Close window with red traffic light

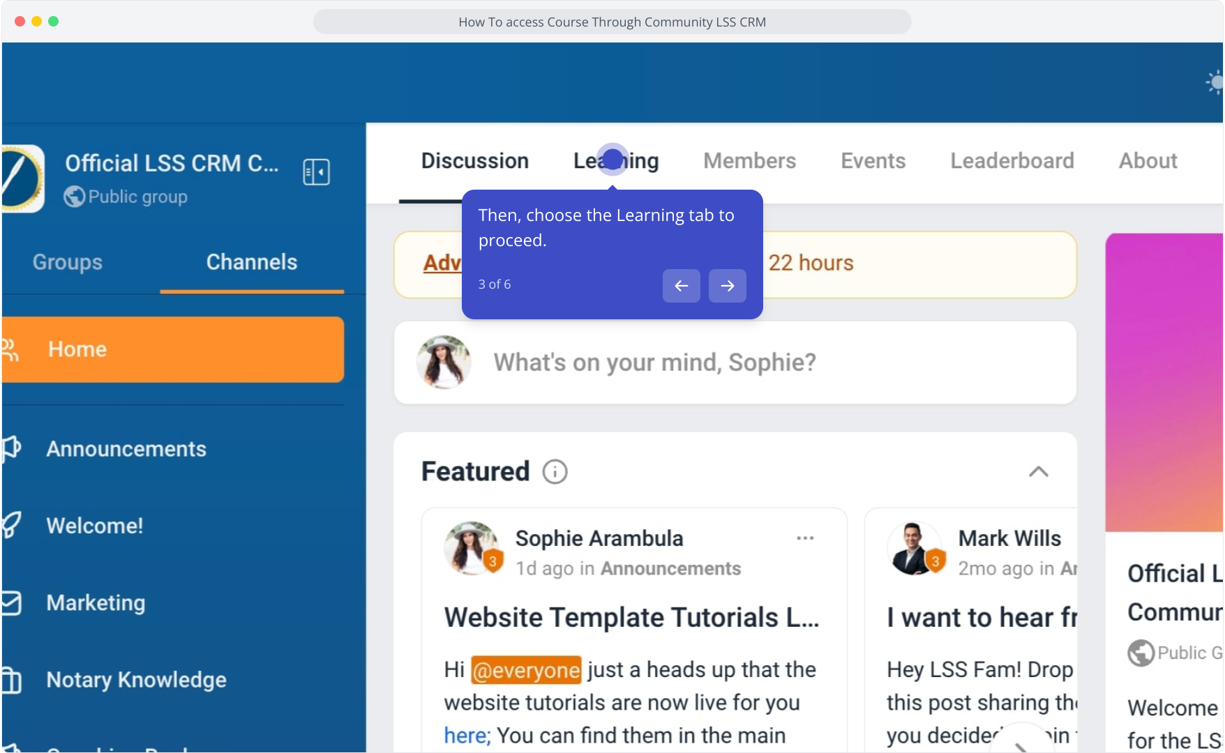tap(20, 22)
